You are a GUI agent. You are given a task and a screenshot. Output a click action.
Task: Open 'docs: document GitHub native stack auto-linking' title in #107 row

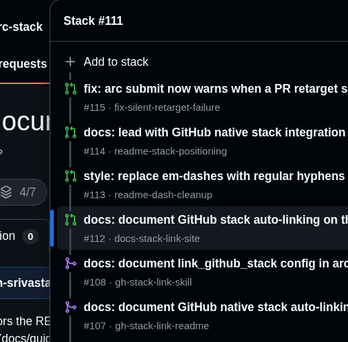216,307
